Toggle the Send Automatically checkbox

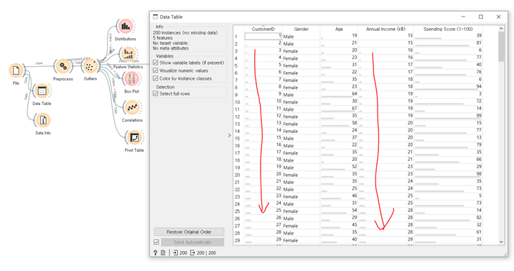(x=156, y=242)
